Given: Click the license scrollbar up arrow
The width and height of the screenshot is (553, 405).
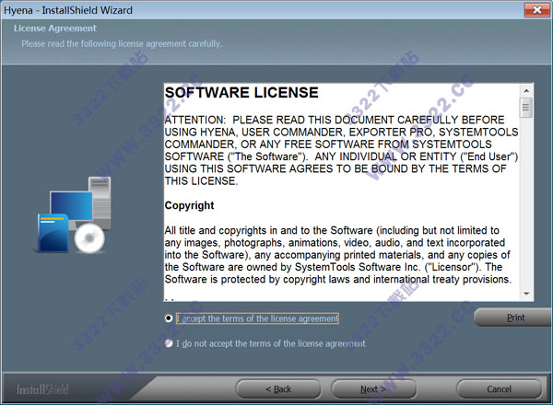Looking at the screenshot, I should [x=525, y=89].
